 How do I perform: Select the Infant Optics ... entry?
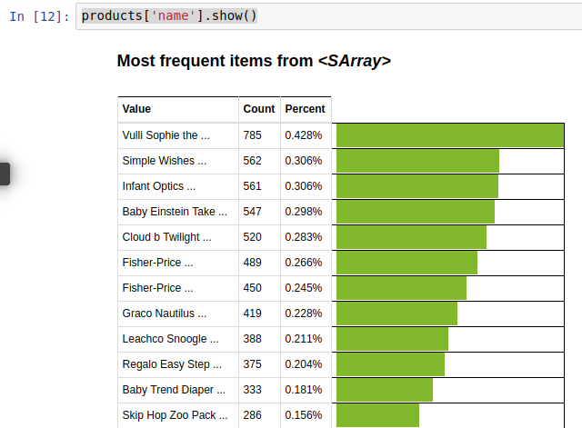point(159,186)
